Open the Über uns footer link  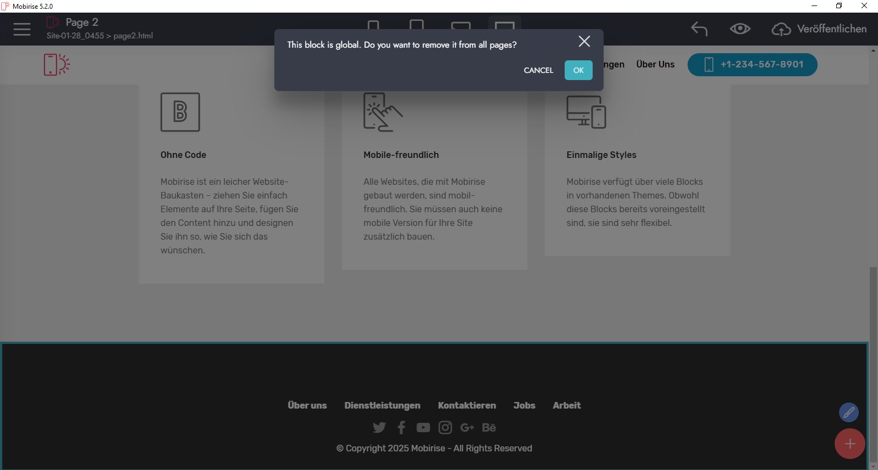click(307, 405)
